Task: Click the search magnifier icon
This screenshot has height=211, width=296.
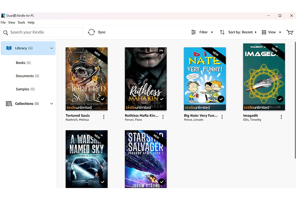Action: 6,32
